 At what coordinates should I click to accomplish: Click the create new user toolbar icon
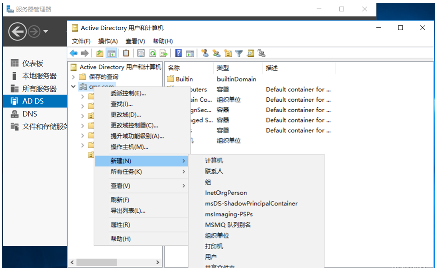click(205, 53)
